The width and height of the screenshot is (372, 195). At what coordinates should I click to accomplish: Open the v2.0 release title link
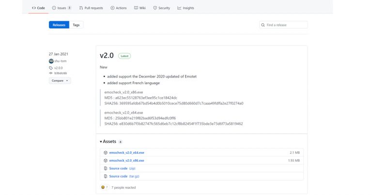[107, 56]
